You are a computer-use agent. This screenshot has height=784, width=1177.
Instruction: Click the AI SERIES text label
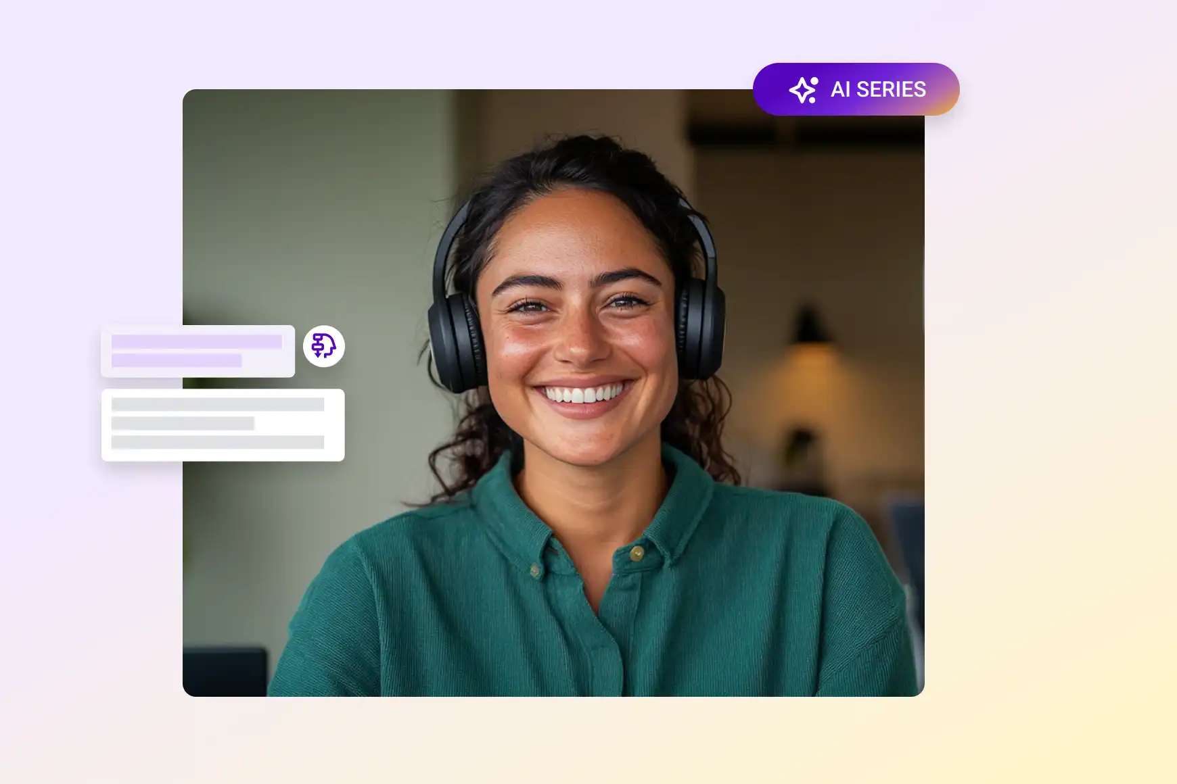point(878,89)
